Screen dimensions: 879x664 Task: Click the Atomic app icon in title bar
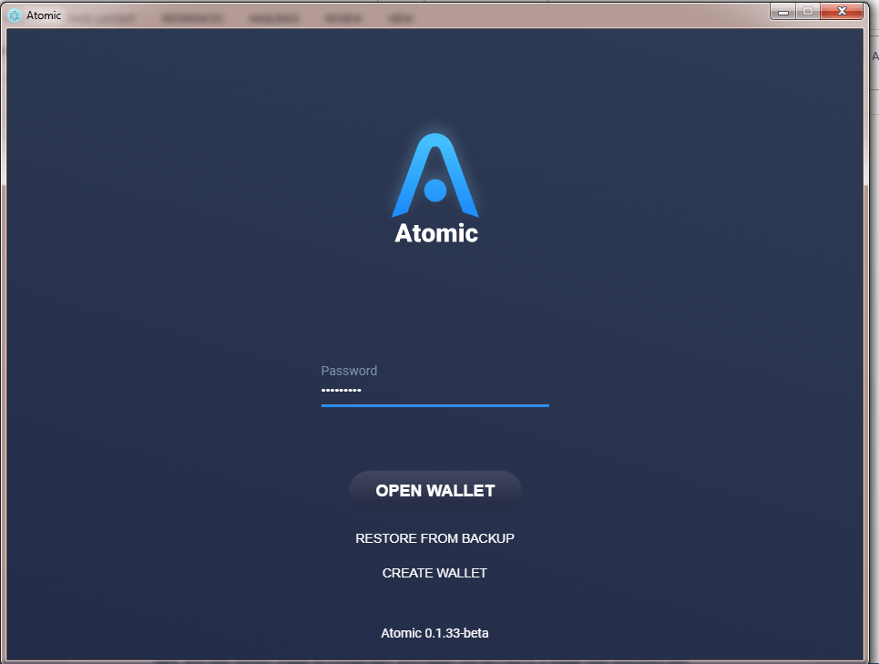coord(15,15)
